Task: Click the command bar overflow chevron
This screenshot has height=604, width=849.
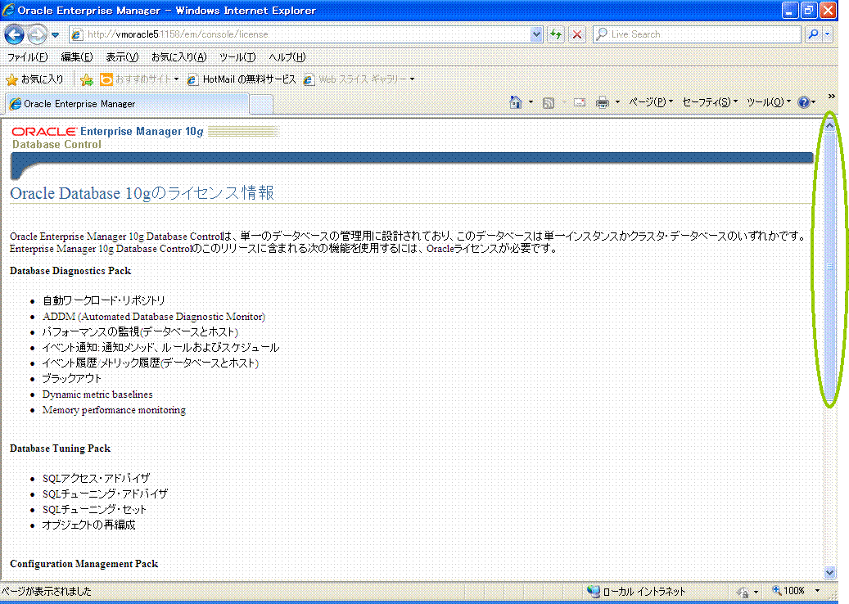Action: pos(831,97)
